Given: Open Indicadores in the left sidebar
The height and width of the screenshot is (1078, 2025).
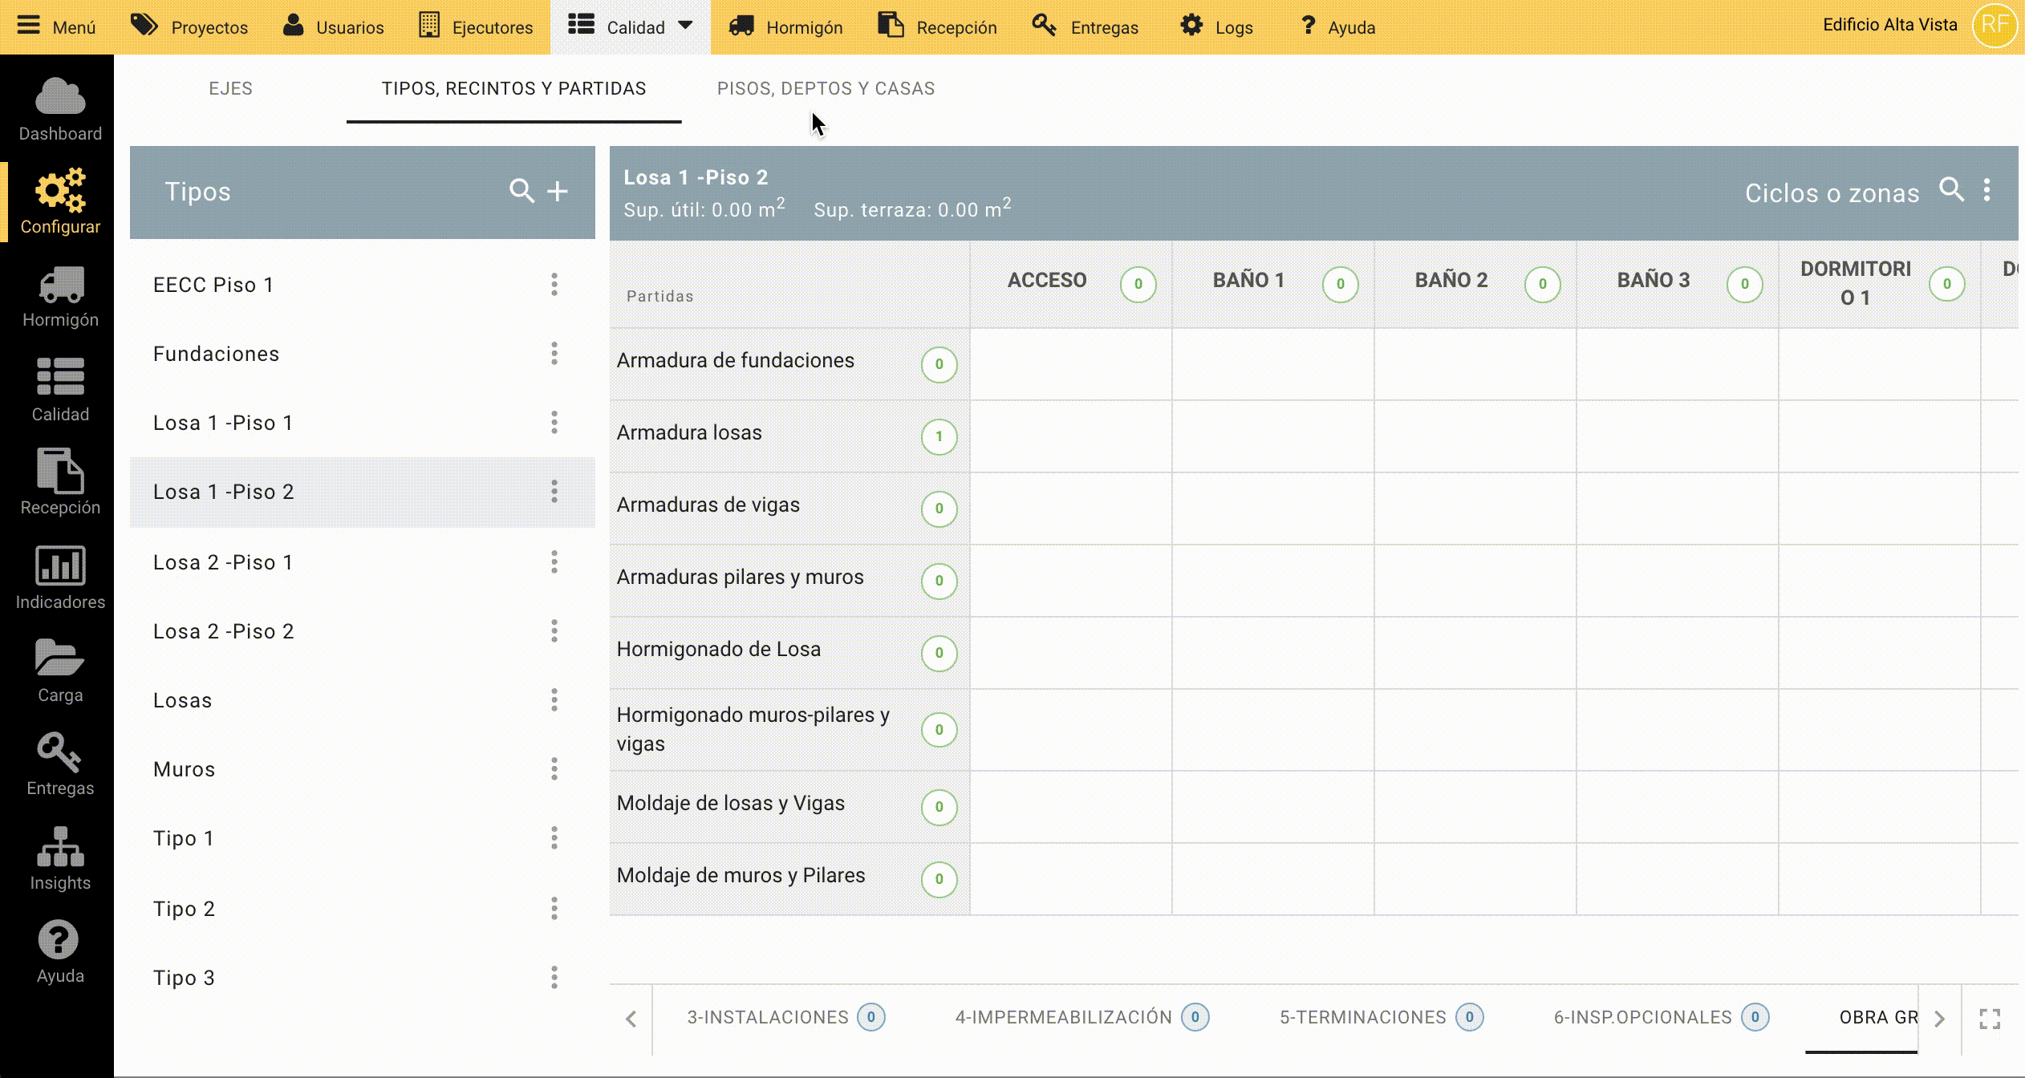Looking at the screenshot, I should [x=60, y=577].
